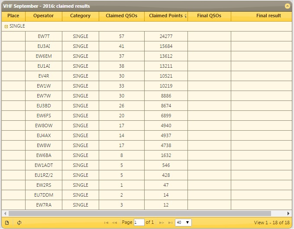Click the sort arrow on Claimed Points
The width and height of the screenshot is (294, 229).
pos(185,16)
